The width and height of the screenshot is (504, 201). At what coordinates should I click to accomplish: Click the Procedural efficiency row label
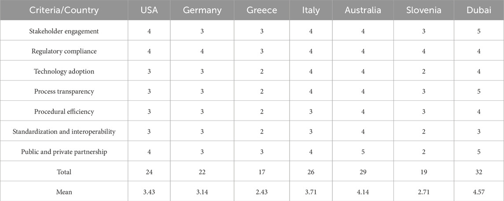coord(64,112)
